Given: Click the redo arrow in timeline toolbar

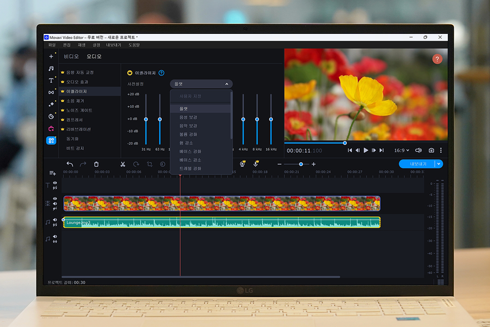Looking at the screenshot, I should [83, 164].
